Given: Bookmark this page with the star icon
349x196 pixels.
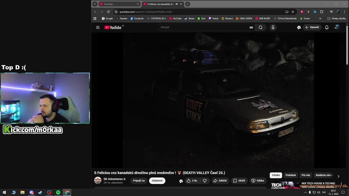Looking at the screenshot, I should pyautogui.click(x=293, y=12).
